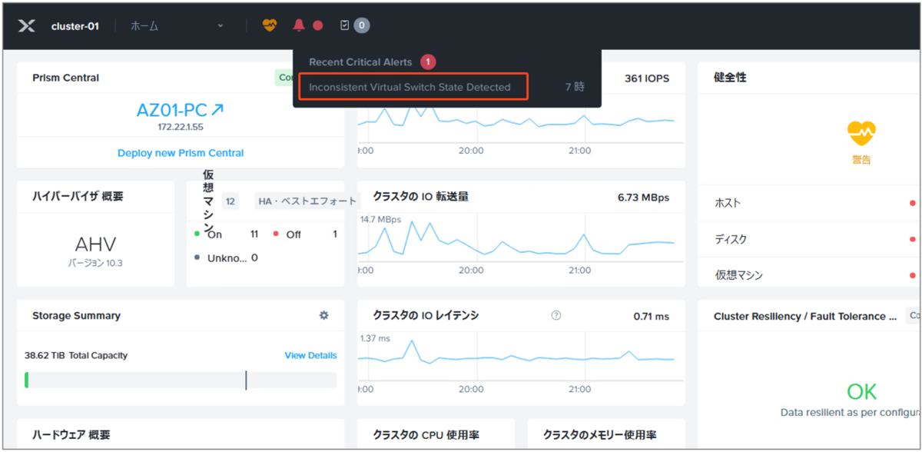Click Recent Critical Alerts count badge

428,61
